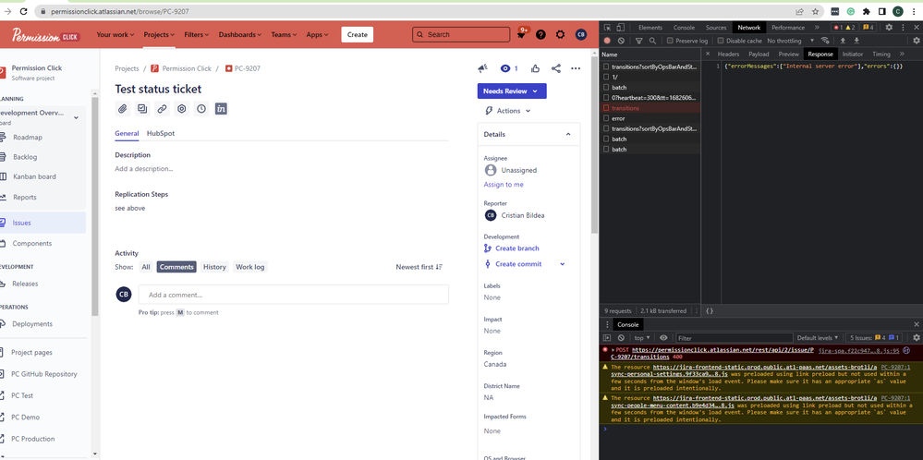This screenshot has width=923, height=460.
Task: Link an issue with chain icon
Action: pyautogui.click(x=162, y=109)
